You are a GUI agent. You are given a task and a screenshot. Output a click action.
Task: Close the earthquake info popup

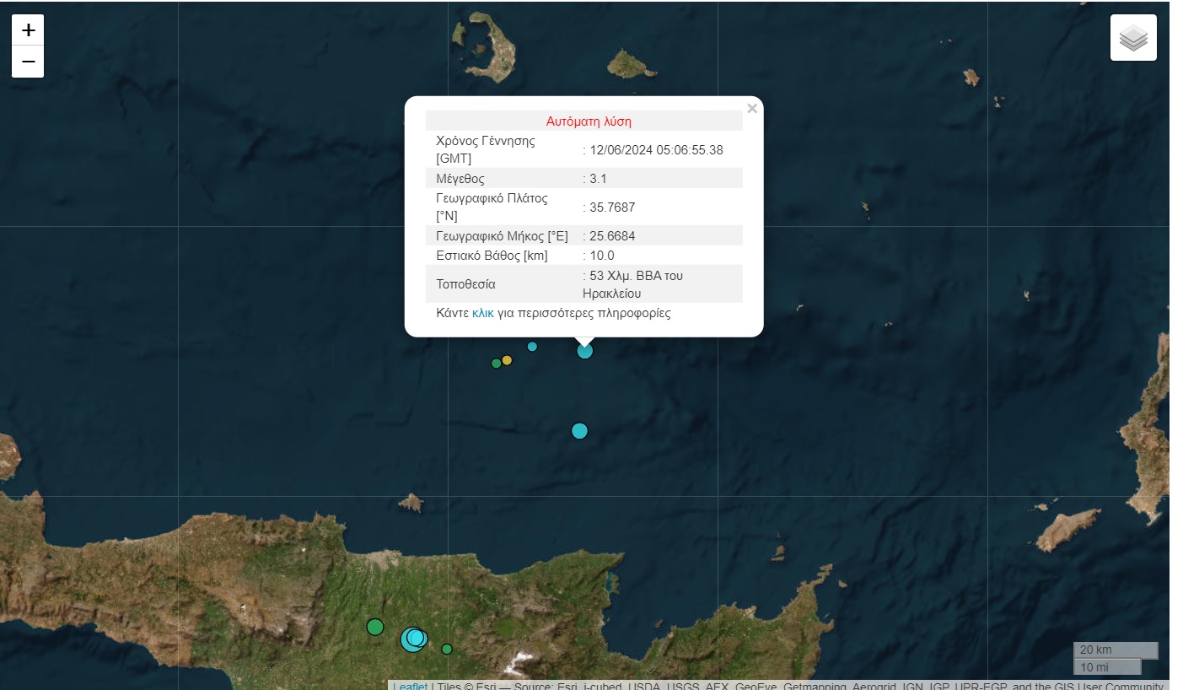click(x=752, y=108)
